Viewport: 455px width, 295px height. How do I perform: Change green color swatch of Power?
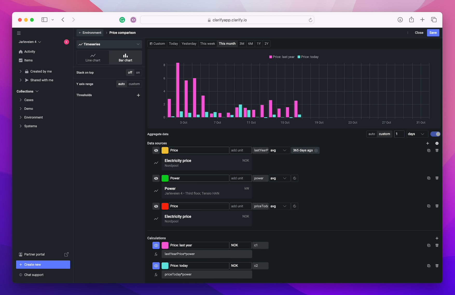165,178
